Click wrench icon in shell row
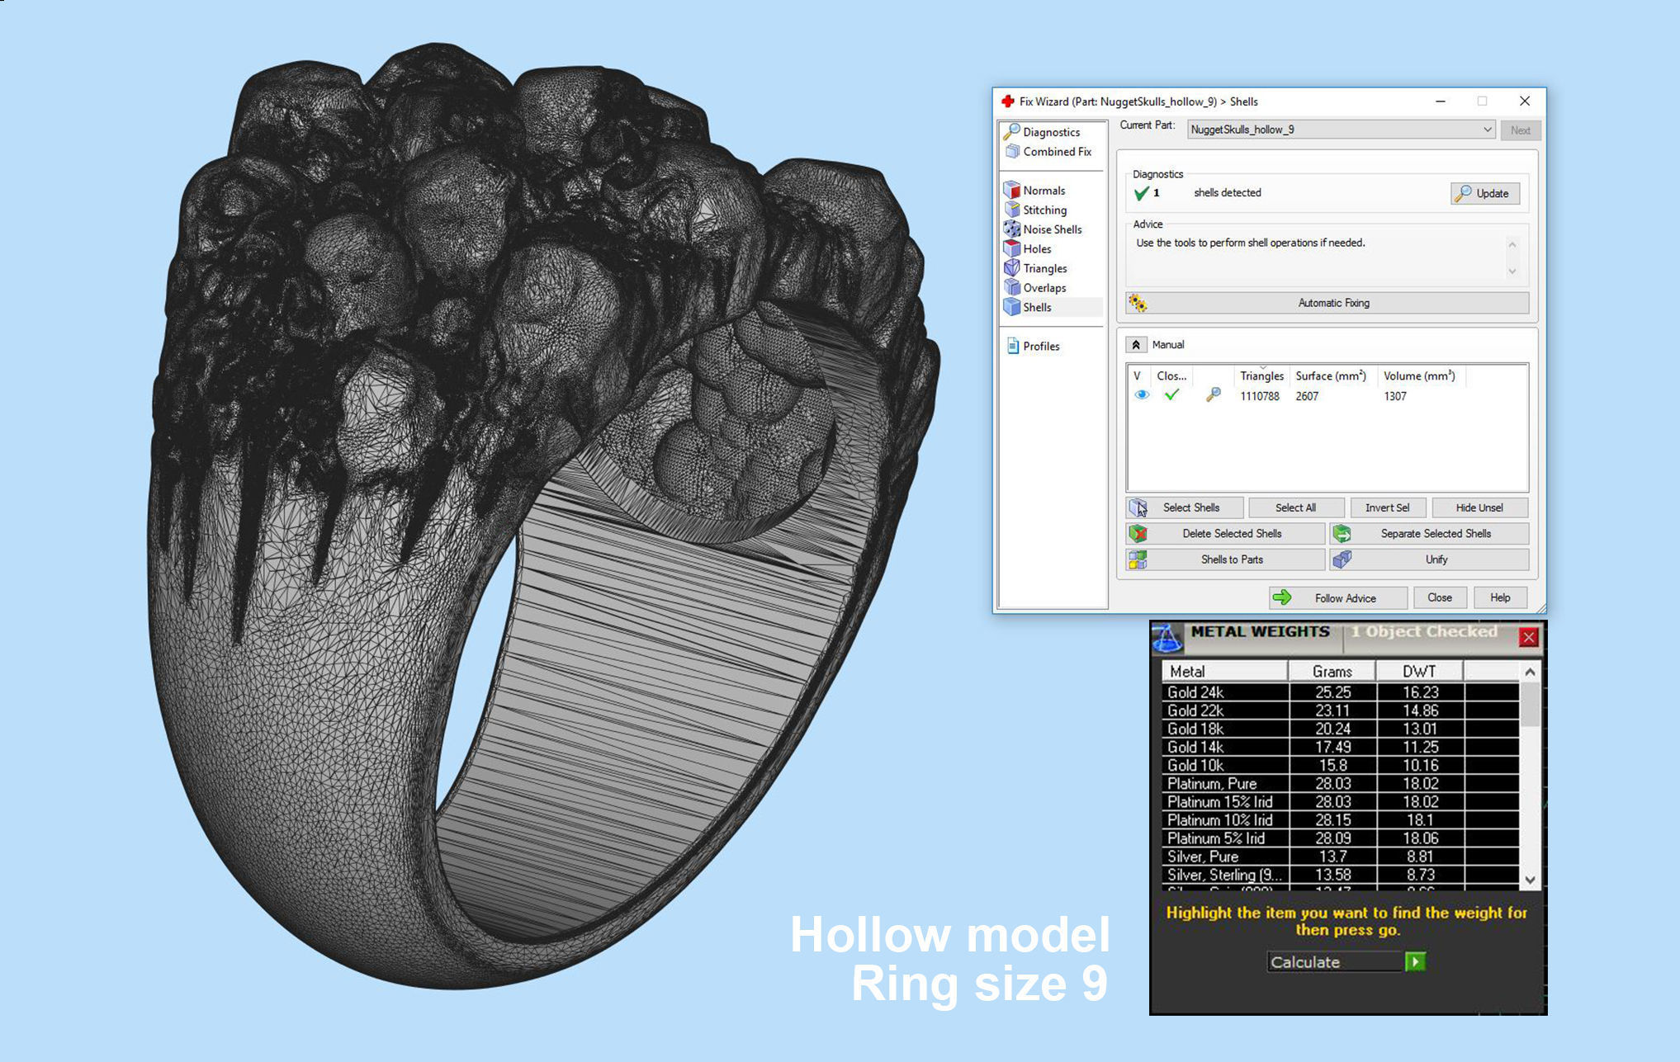1680x1062 pixels. pos(1213,395)
